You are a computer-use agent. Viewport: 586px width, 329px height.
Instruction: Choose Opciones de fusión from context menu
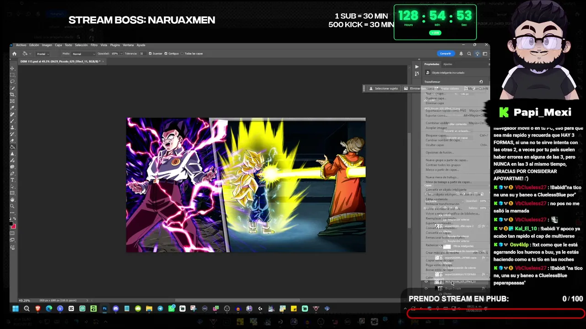click(439, 153)
